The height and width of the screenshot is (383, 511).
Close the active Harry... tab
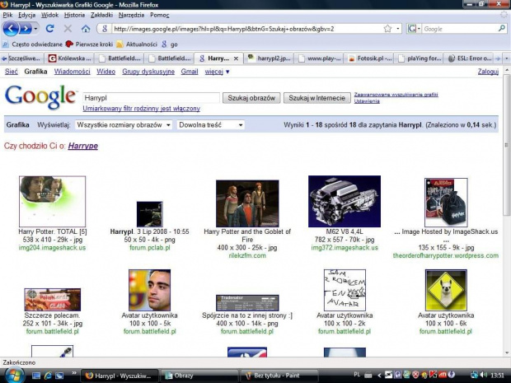237,58
